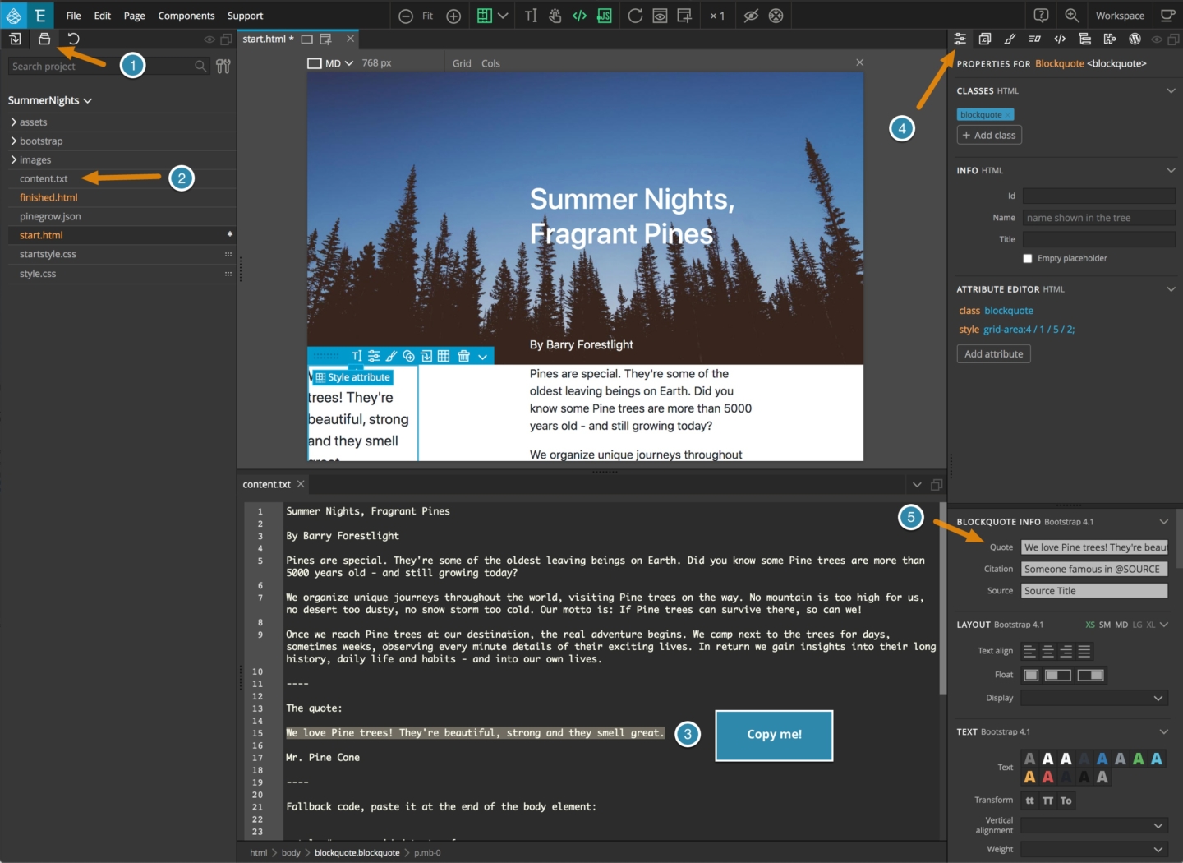Open the JS interactions panel
This screenshot has height=863, width=1183.
coord(605,16)
